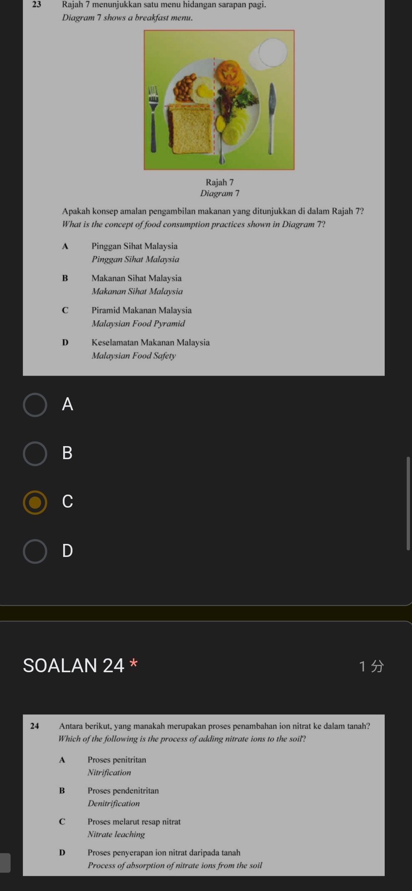Choose the option D radio button

35,551
